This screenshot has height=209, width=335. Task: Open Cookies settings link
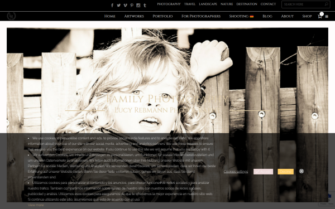coord(236,172)
